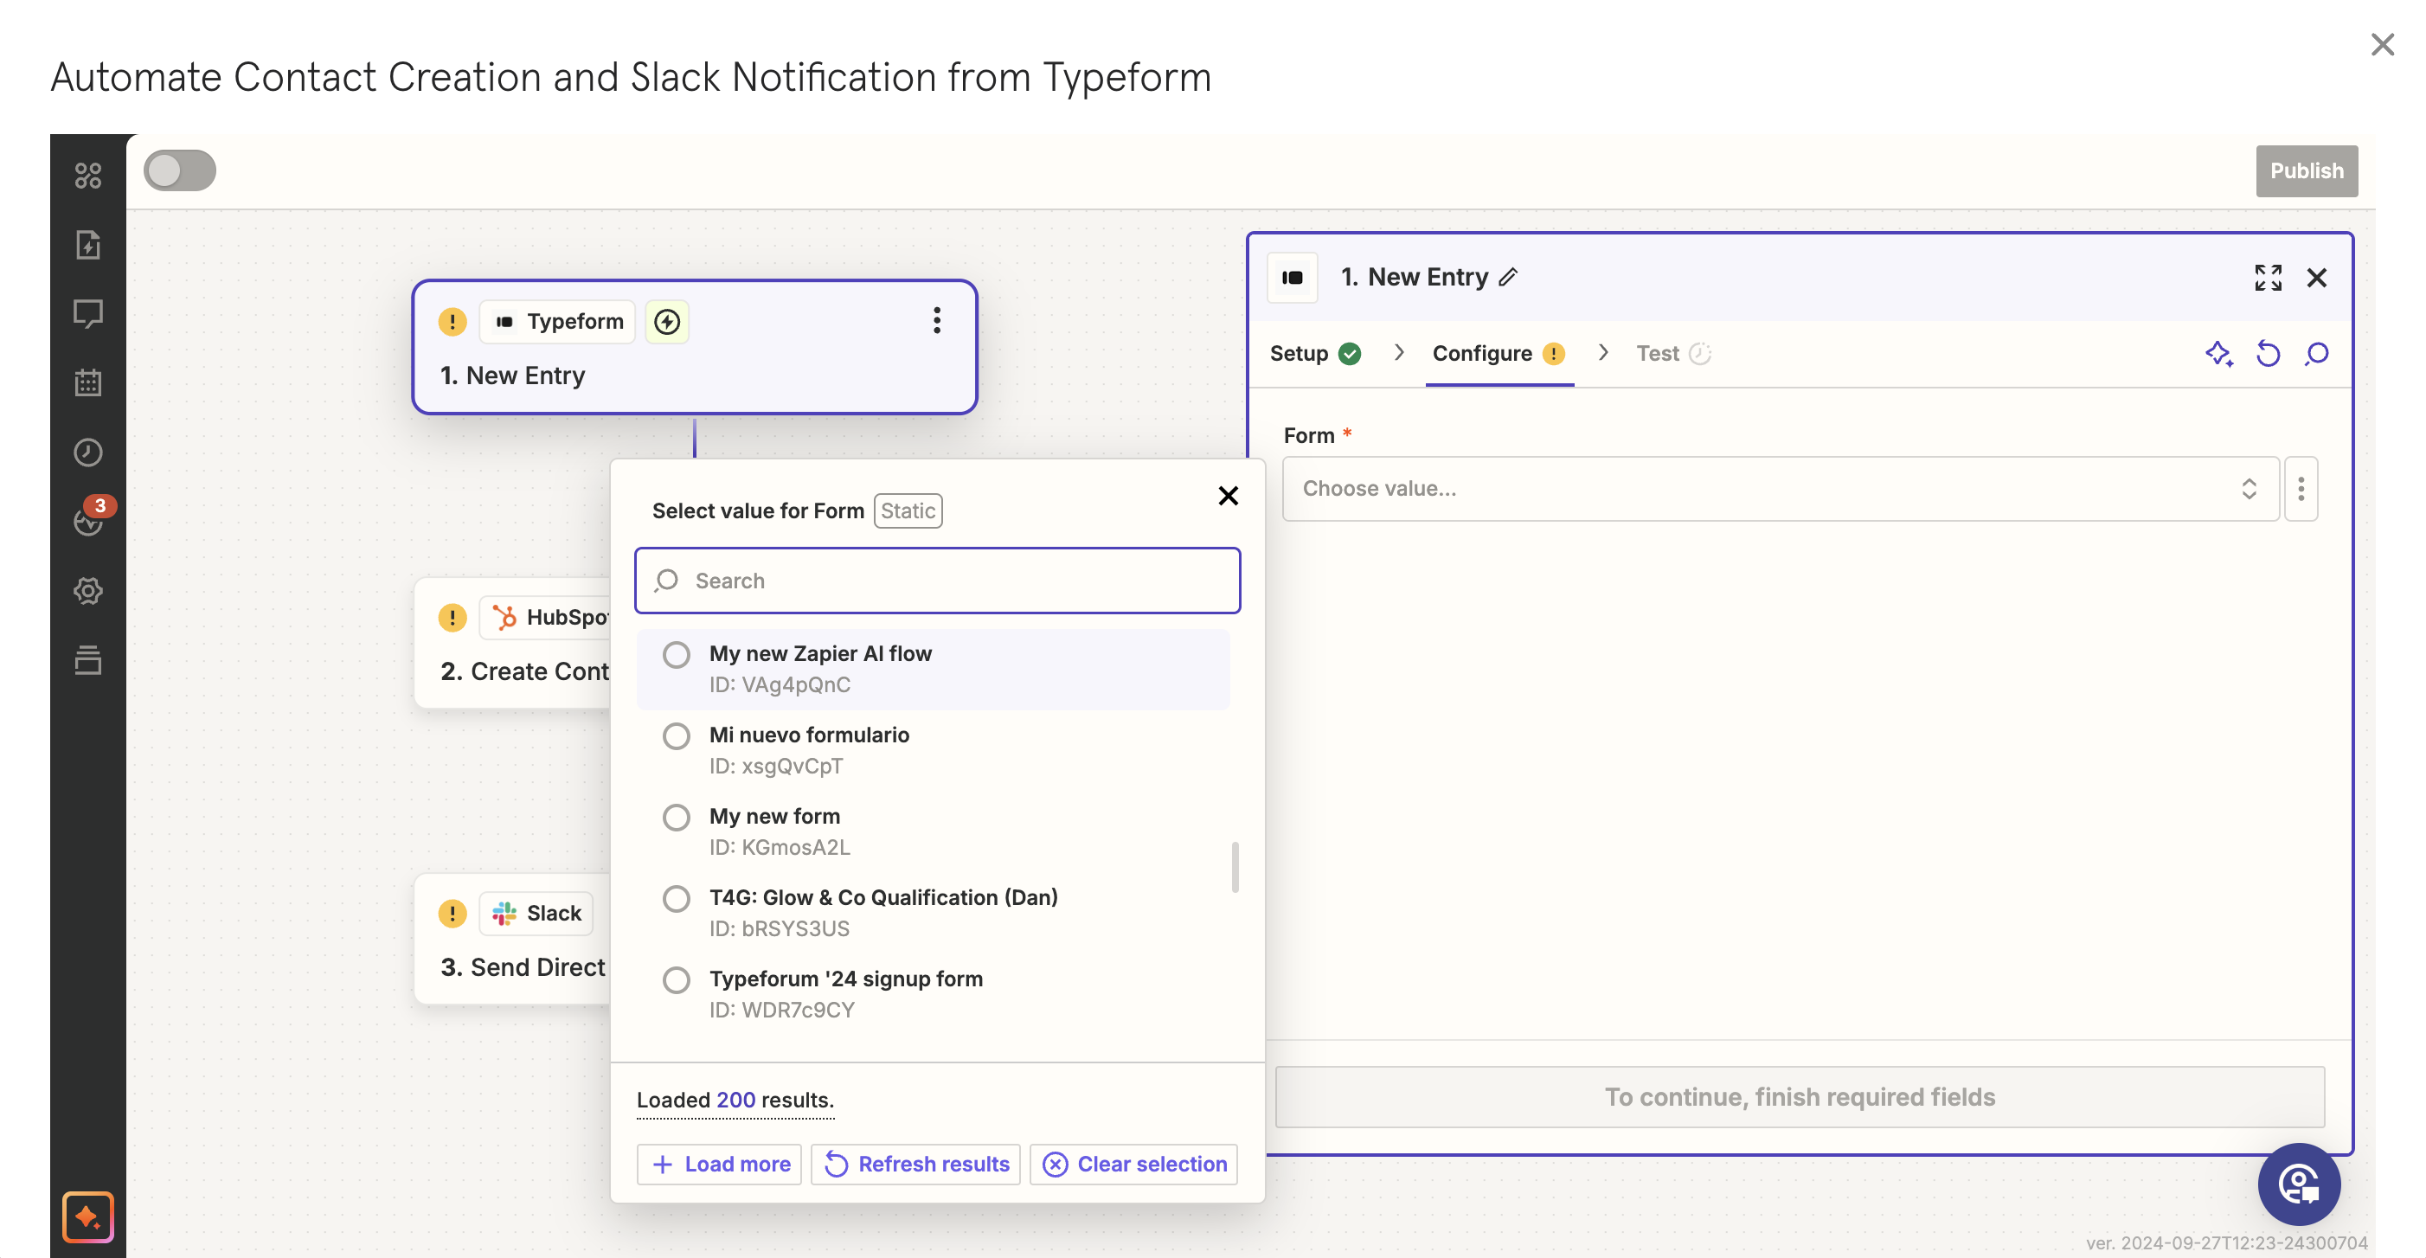
Task: Select the Slack Send Direct step
Action: (x=513, y=939)
